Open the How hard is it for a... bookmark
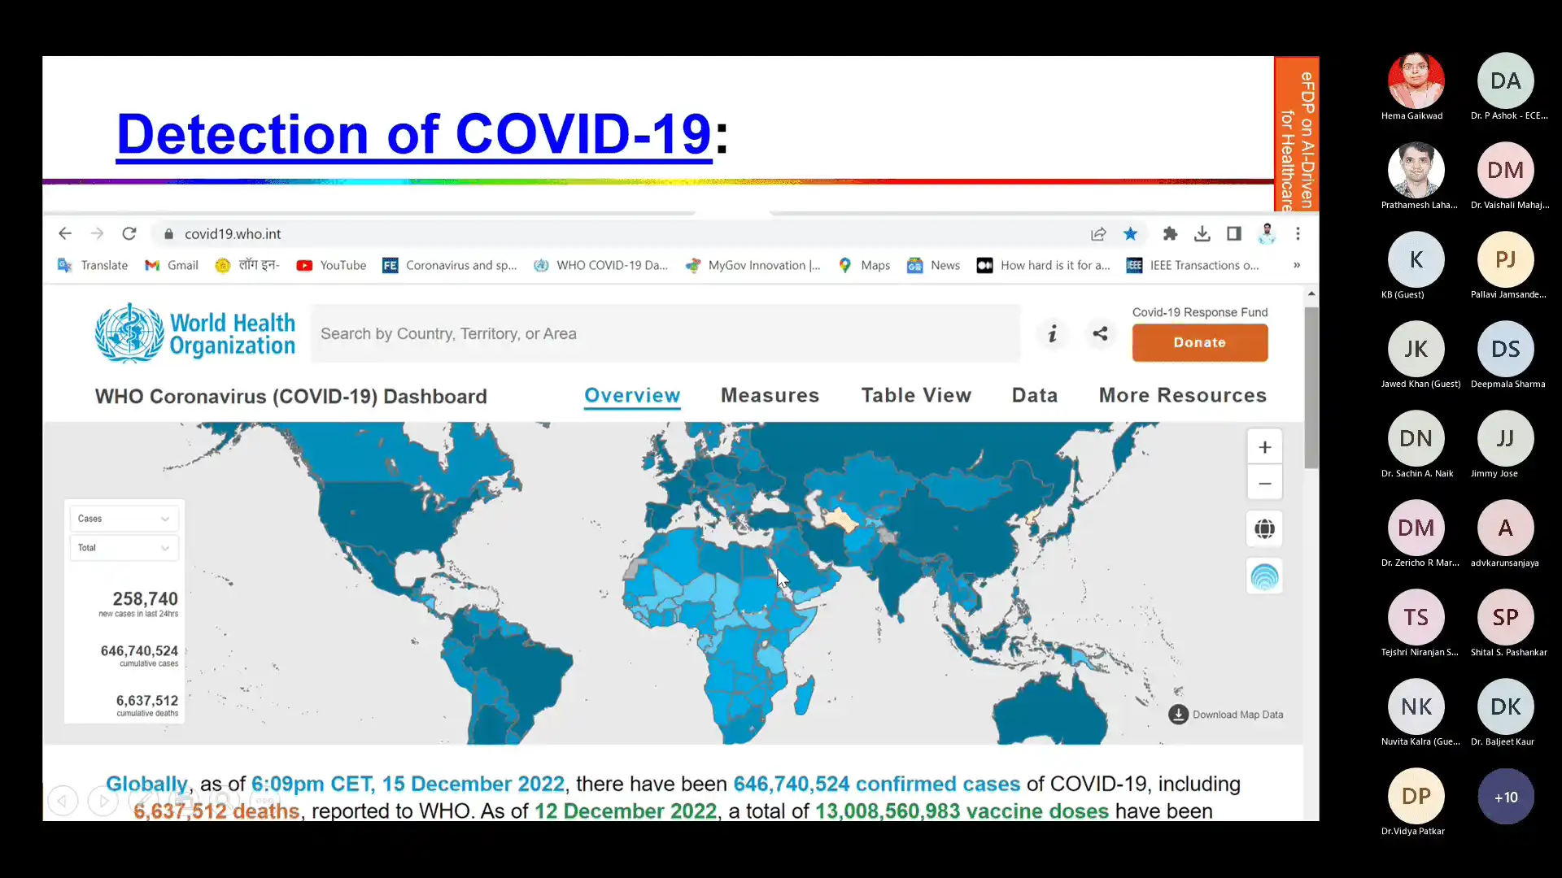The height and width of the screenshot is (878, 1562). pyautogui.click(x=1044, y=265)
